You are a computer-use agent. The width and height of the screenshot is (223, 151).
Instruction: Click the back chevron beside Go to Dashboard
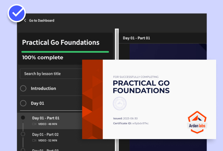25,20
